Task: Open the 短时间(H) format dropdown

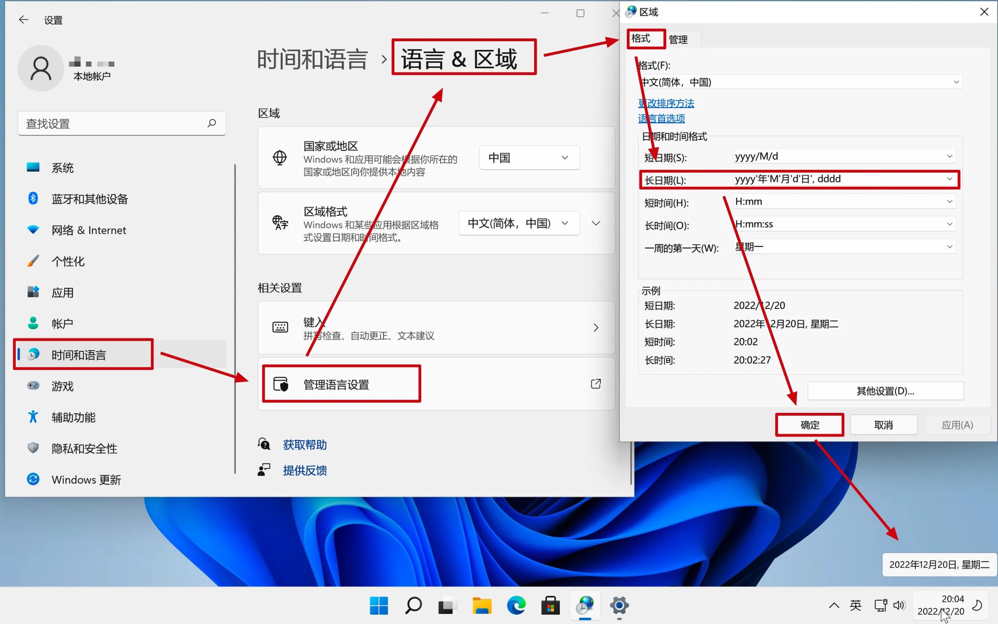Action: coord(844,202)
